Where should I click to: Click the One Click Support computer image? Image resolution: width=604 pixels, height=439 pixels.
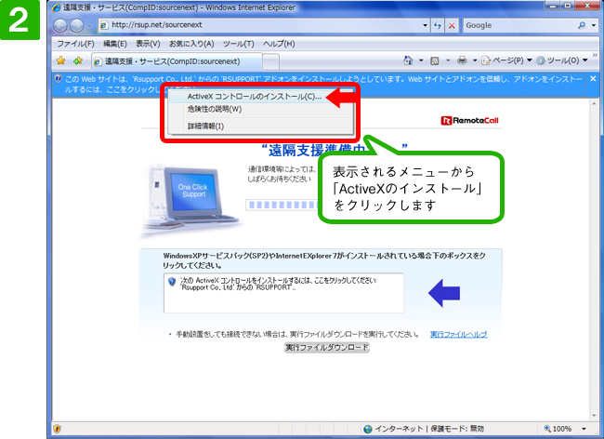[191, 200]
